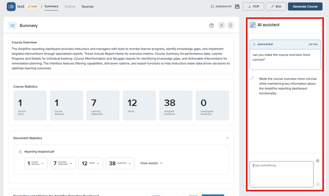
Task: Click the user avatar icon beside Jessica Allison
Action: (254, 44)
